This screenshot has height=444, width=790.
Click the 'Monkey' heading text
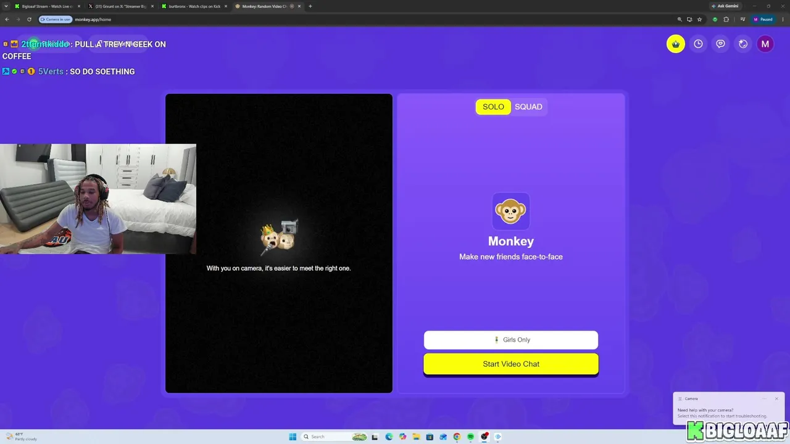[x=511, y=241]
